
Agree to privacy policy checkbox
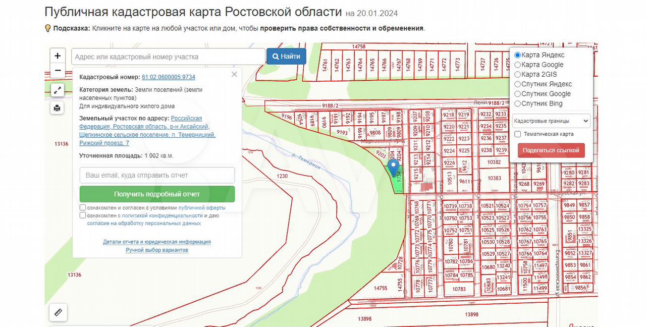click(83, 215)
